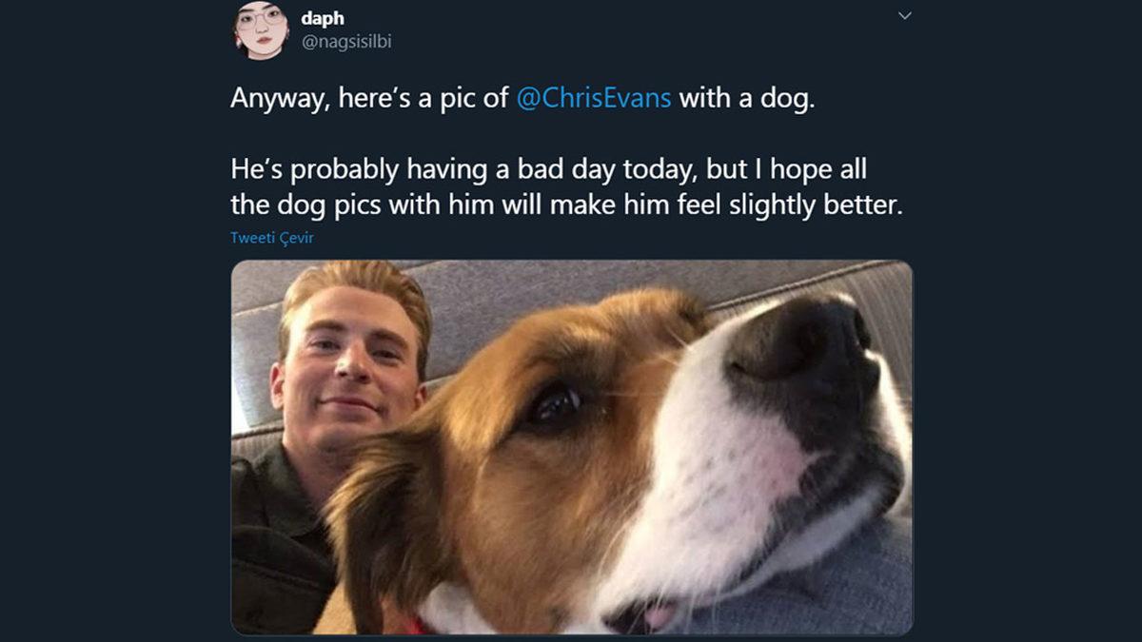This screenshot has width=1142, height=642.
Task: Open the tweet options chevron menu
Action: coord(905,16)
